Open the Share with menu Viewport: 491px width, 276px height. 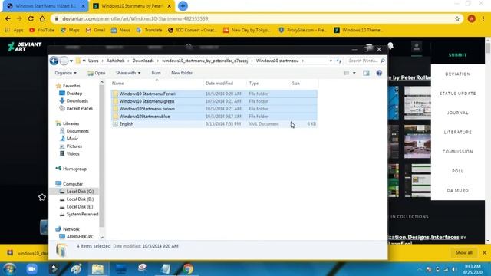coord(128,73)
